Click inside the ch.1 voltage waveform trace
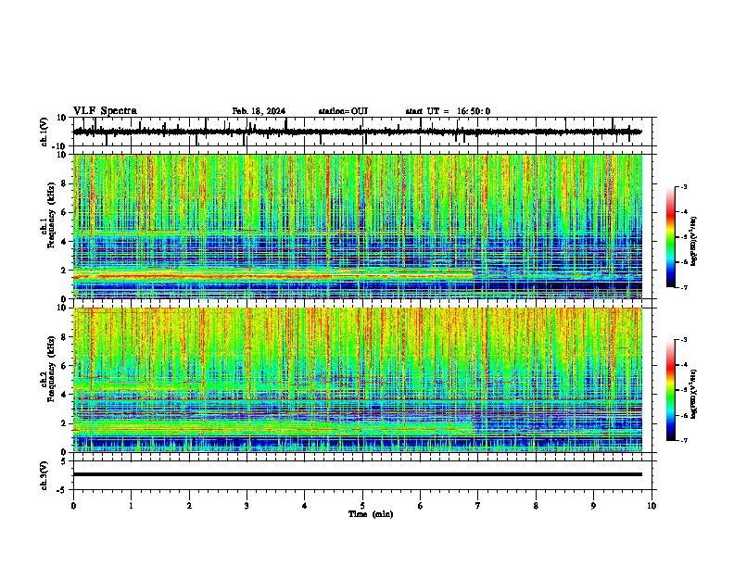 (357, 132)
